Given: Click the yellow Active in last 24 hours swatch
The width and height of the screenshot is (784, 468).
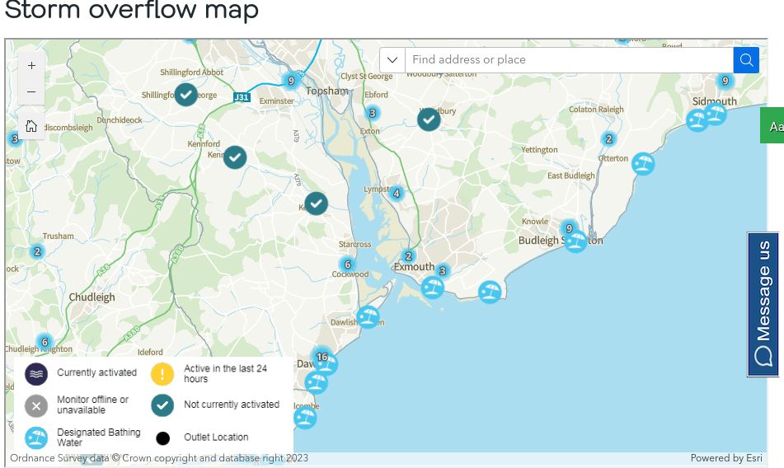Looking at the screenshot, I should pyautogui.click(x=162, y=374).
